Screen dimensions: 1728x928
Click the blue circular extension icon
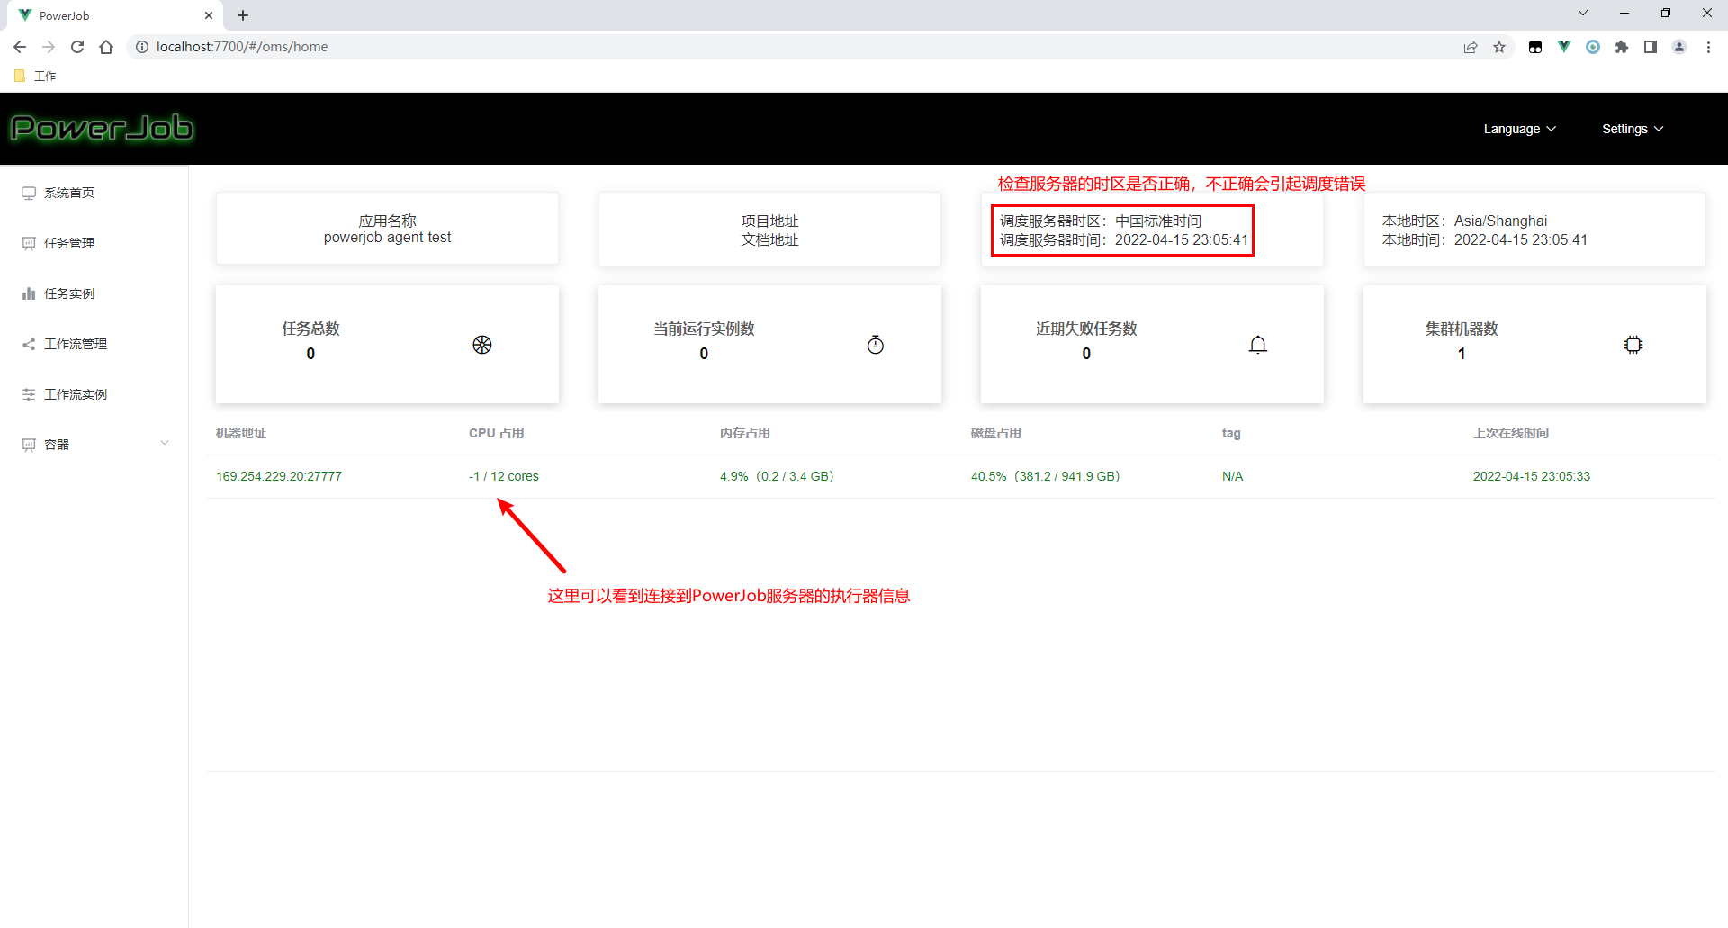tap(1593, 47)
